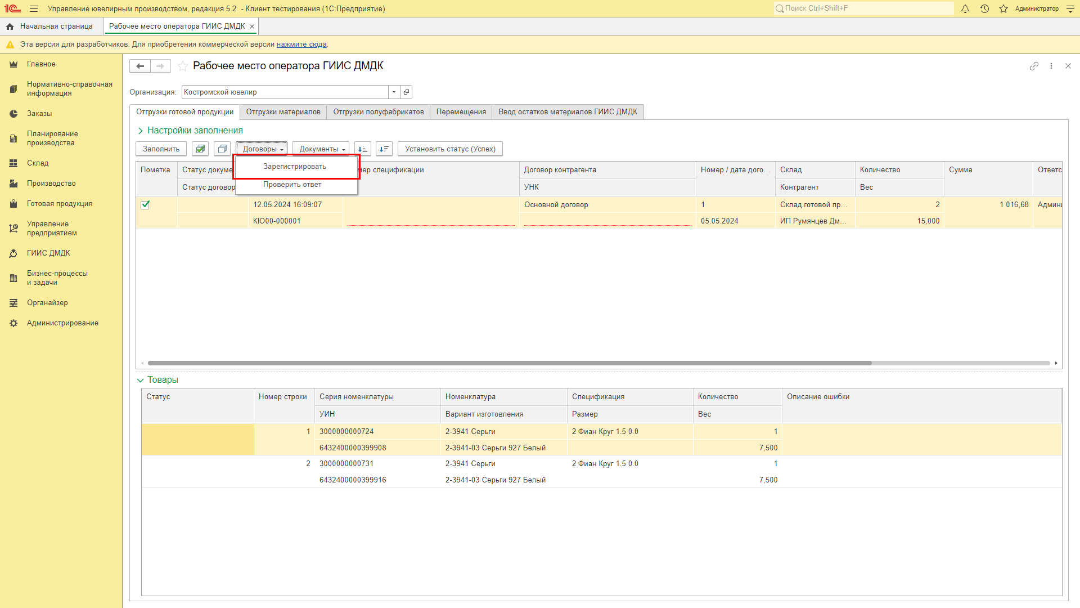Click the forward navigation arrow

(160, 66)
